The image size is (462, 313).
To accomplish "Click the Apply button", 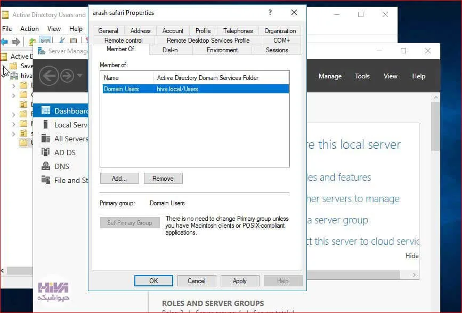I will 240,281.
